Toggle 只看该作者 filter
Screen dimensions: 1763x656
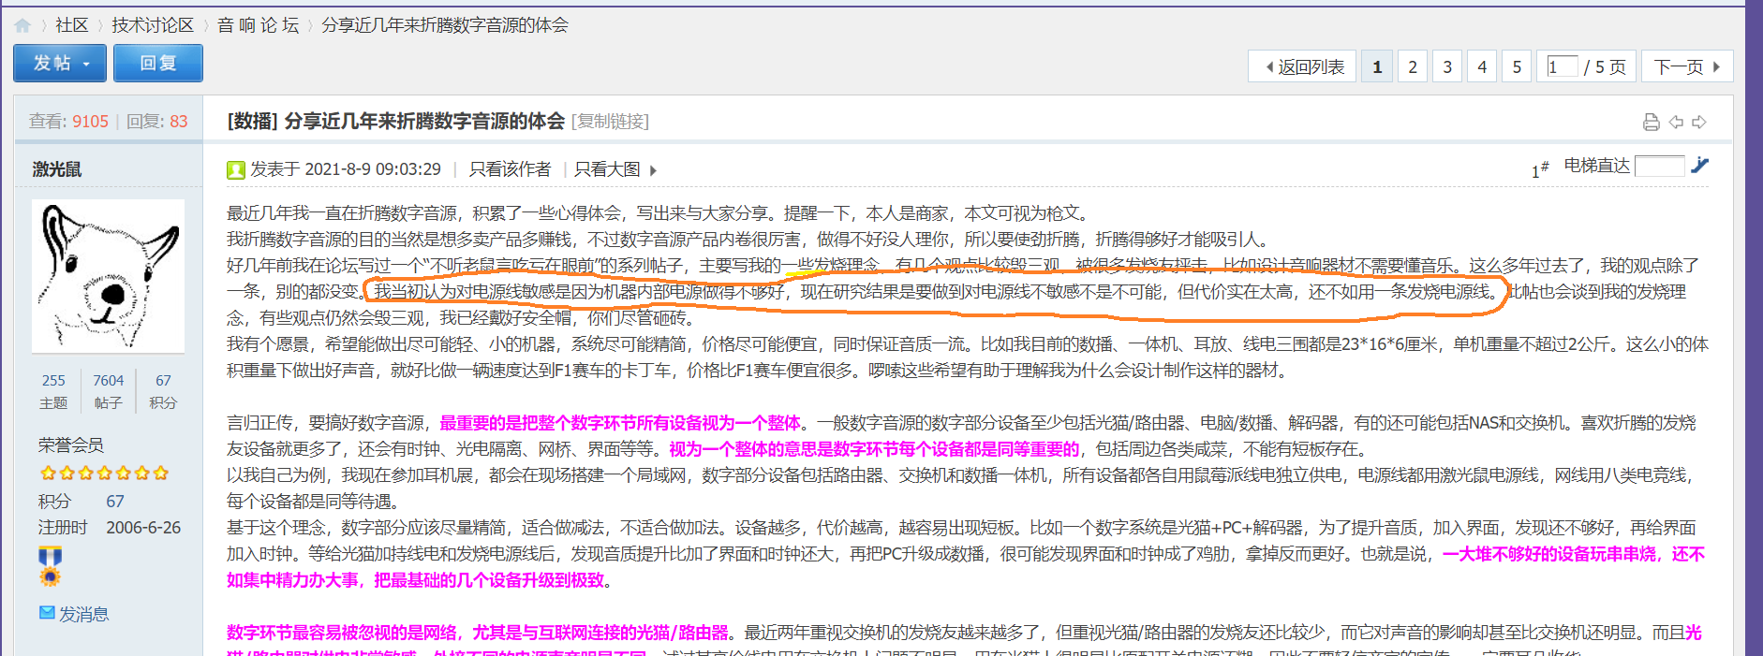pyautogui.click(x=510, y=169)
